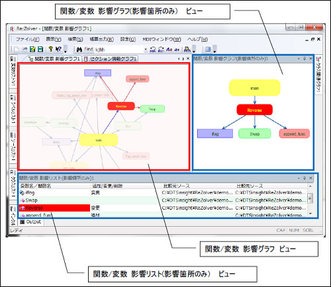
Task: Toggle the whole-word 'ab' search option
Action: click(177, 50)
